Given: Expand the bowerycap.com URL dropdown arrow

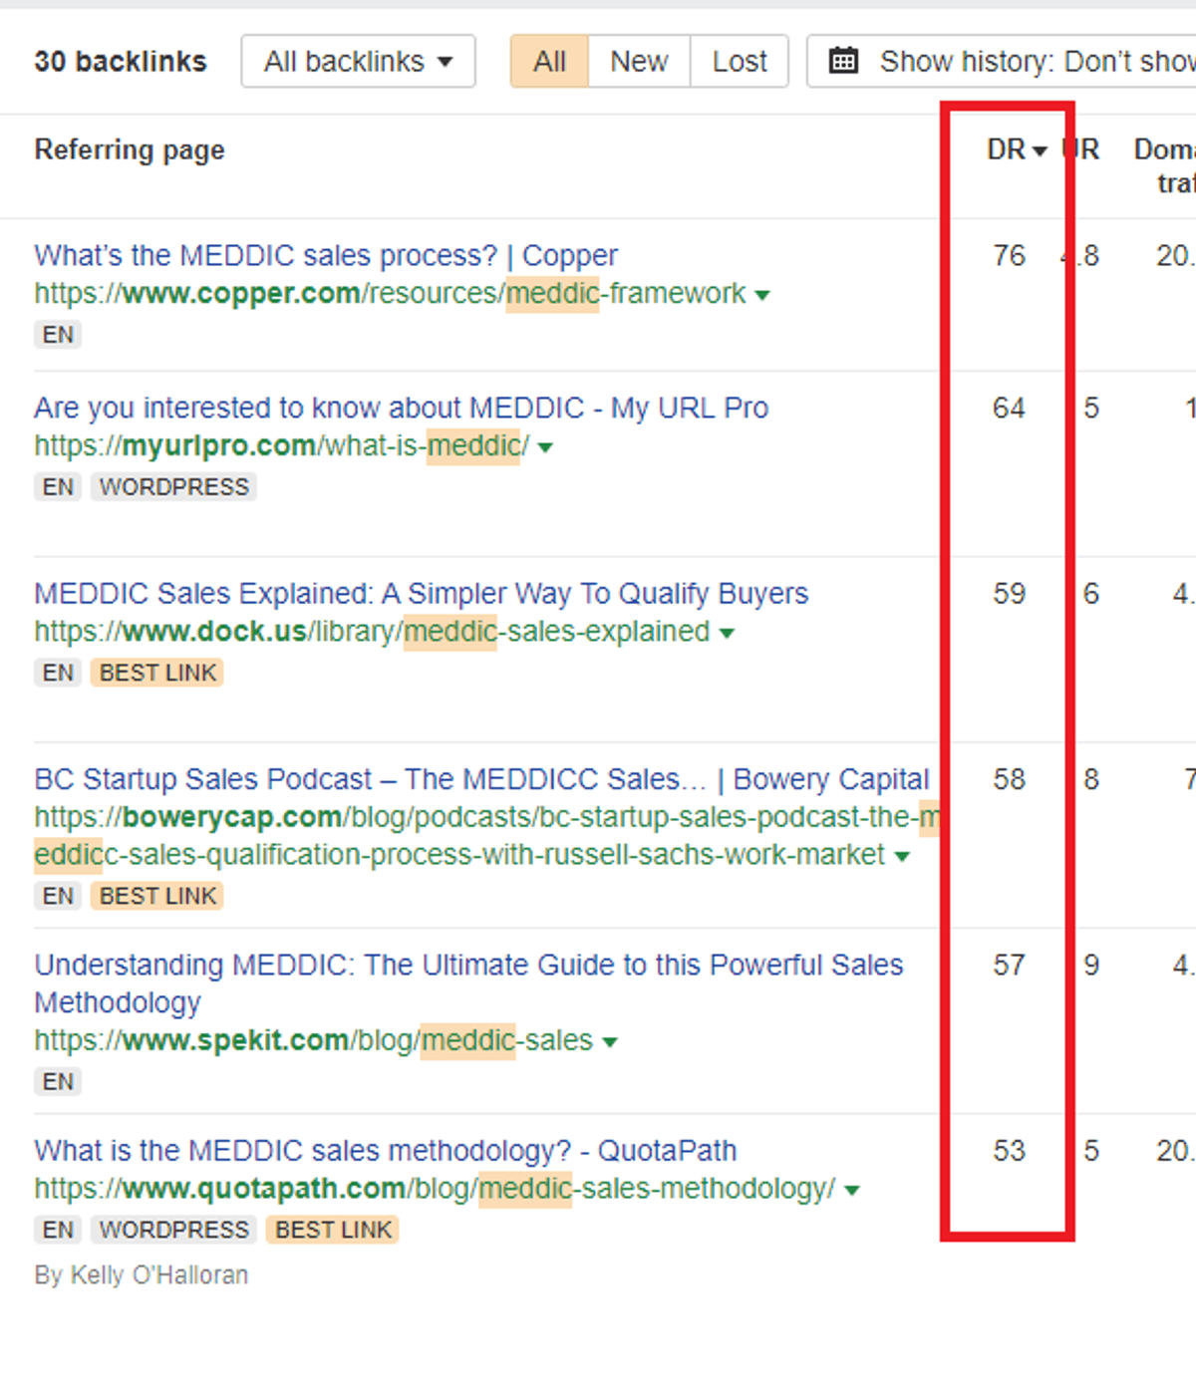Looking at the screenshot, I should tap(902, 857).
